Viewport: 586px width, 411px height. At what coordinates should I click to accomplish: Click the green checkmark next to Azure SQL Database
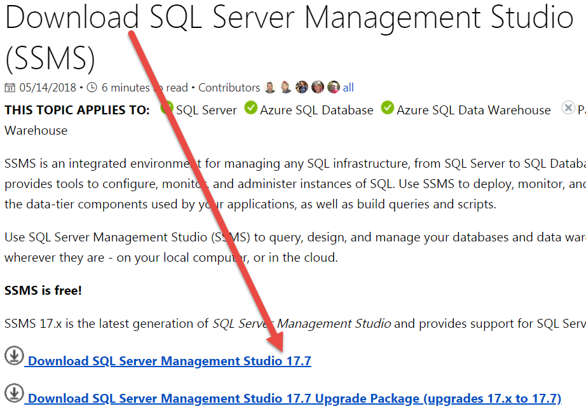coord(250,108)
